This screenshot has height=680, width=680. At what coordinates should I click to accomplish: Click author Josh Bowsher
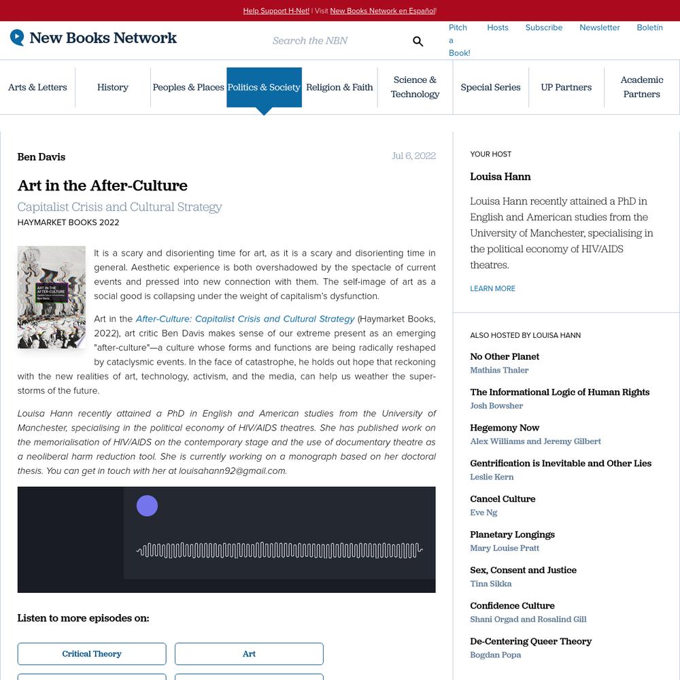coord(496,405)
